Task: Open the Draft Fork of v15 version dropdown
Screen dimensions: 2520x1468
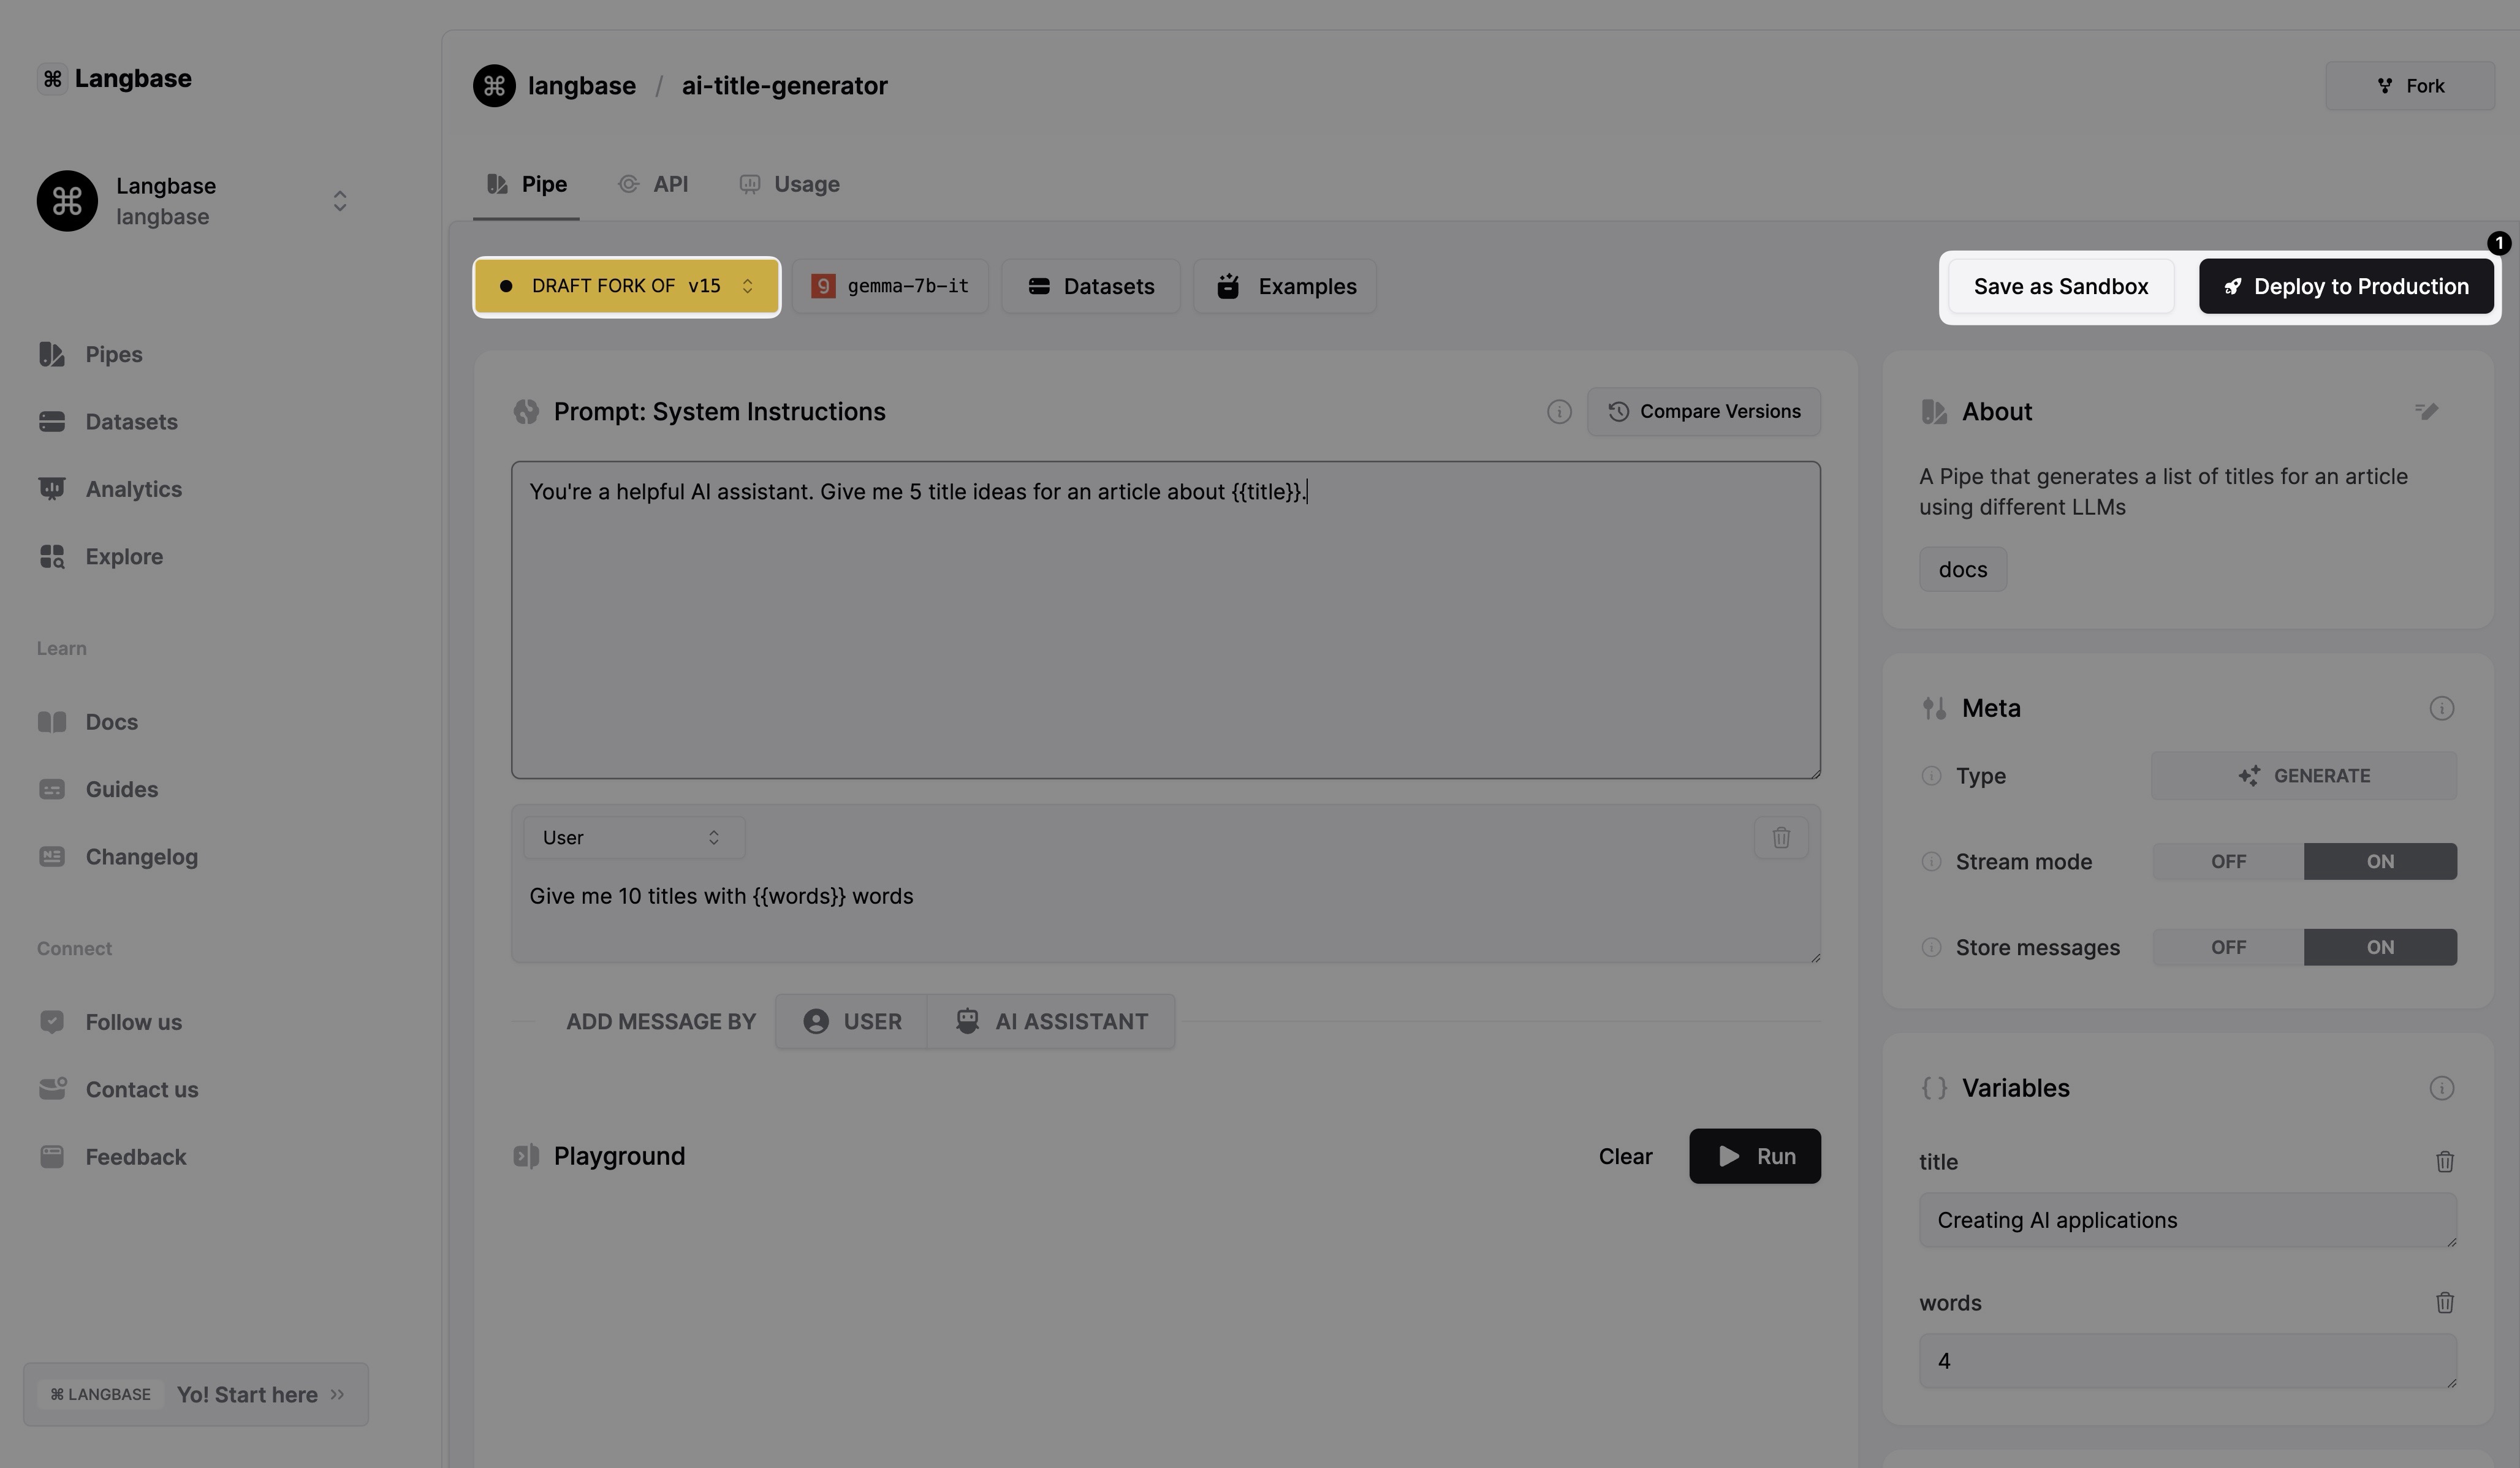Action: pos(627,287)
